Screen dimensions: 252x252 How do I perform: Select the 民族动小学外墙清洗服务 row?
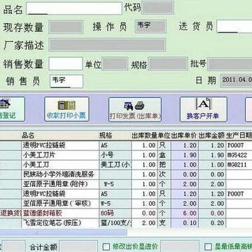126,174
